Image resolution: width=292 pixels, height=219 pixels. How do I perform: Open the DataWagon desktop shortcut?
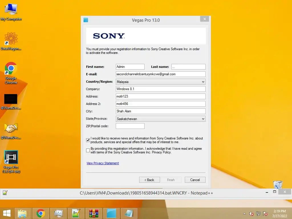11,41
